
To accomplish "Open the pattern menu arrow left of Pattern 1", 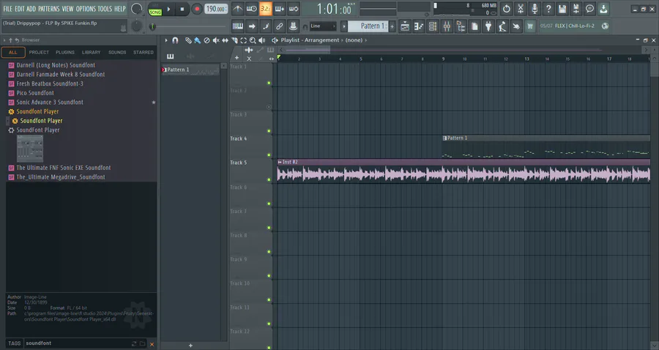I will (x=344, y=26).
